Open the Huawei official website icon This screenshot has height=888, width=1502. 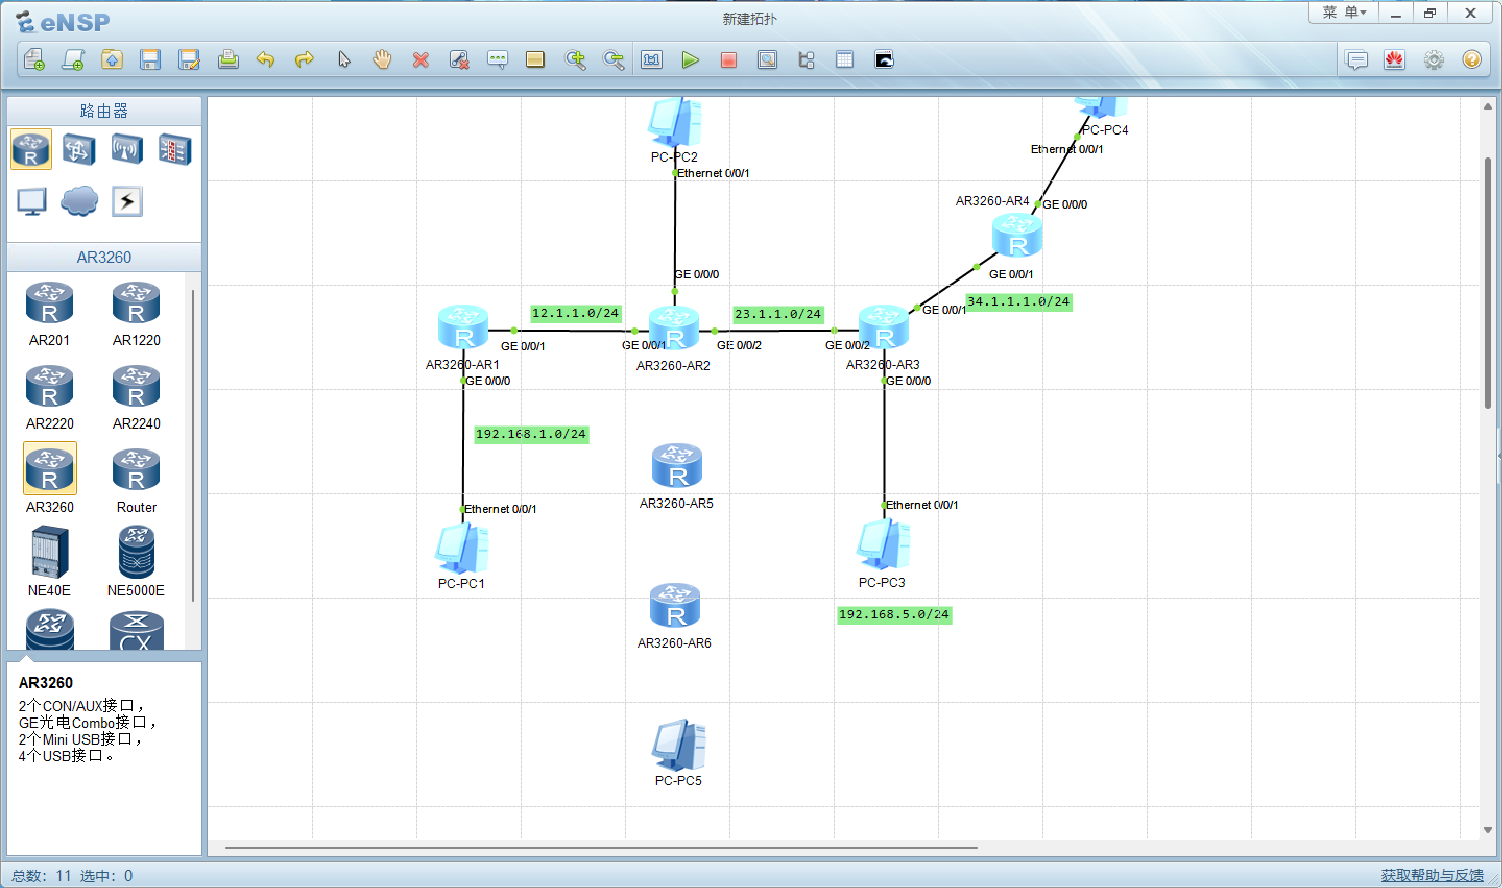1394,60
